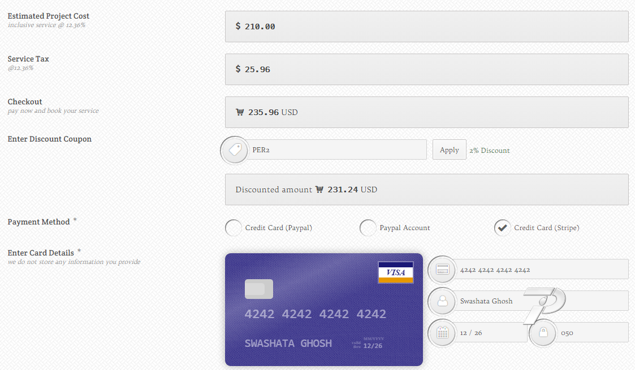Apply the discount coupon
This screenshot has width=635, height=370.
(x=450, y=150)
